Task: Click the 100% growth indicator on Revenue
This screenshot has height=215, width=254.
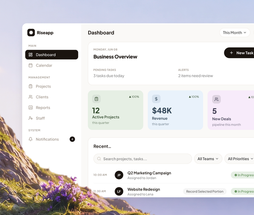Action: click(x=194, y=97)
